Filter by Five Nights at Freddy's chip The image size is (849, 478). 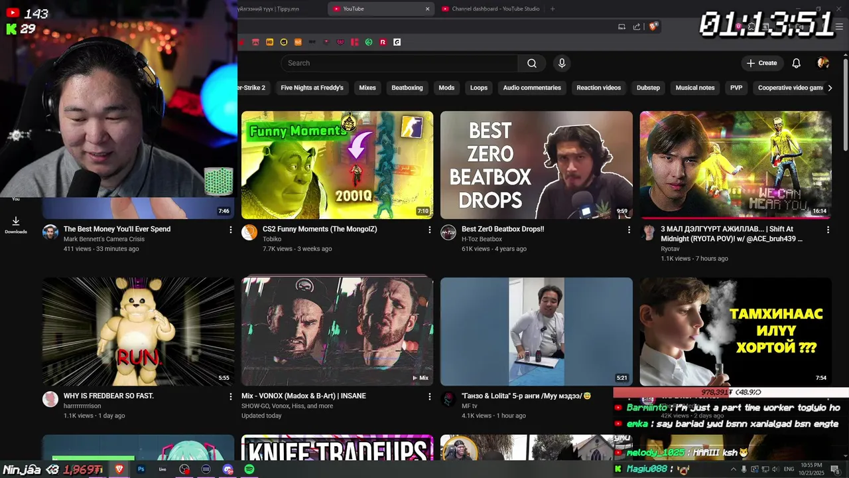pos(312,88)
